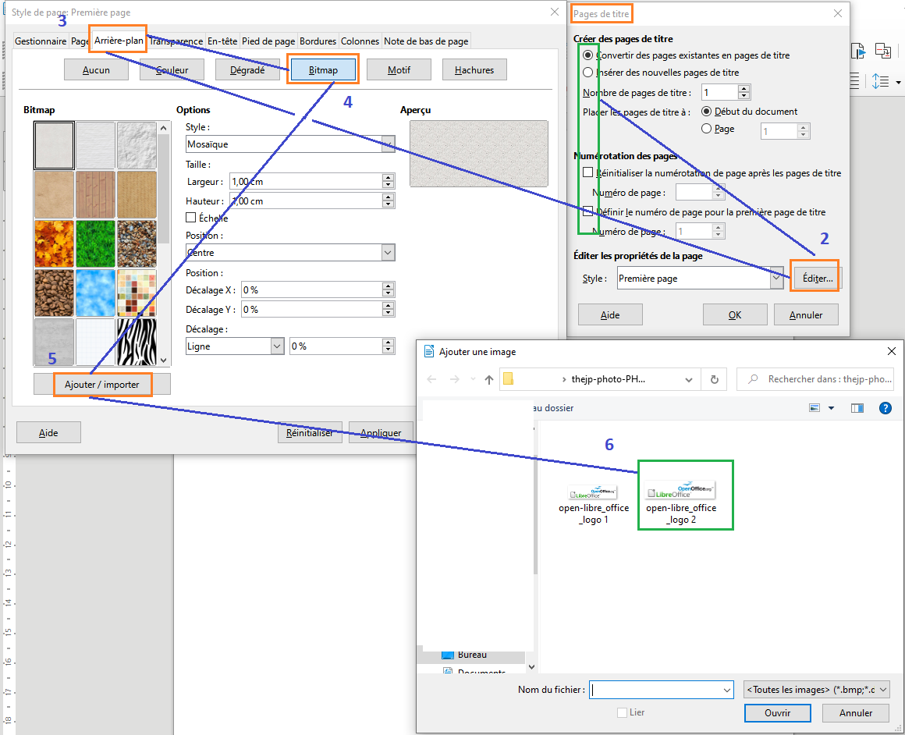Image resolution: width=905 pixels, height=735 pixels.
Task: Choose Début du document placement
Action: point(706,112)
